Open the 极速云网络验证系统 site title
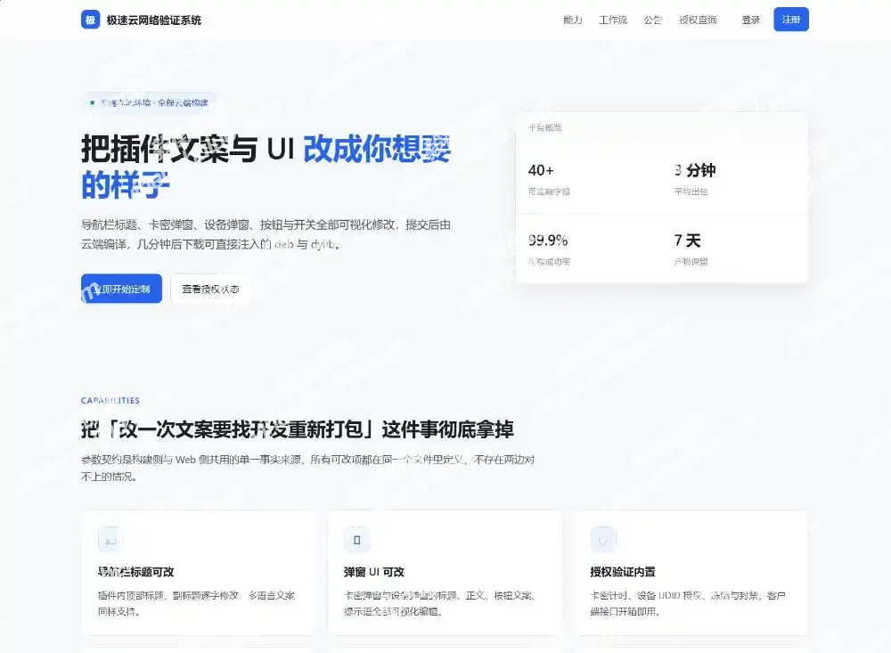The height and width of the screenshot is (653, 891). [x=154, y=20]
